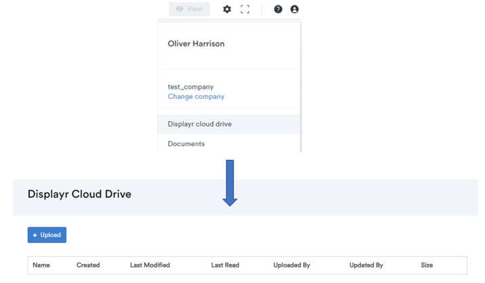The image size is (485, 283).
Task: Sort by the Size column header
Action: click(x=427, y=265)
